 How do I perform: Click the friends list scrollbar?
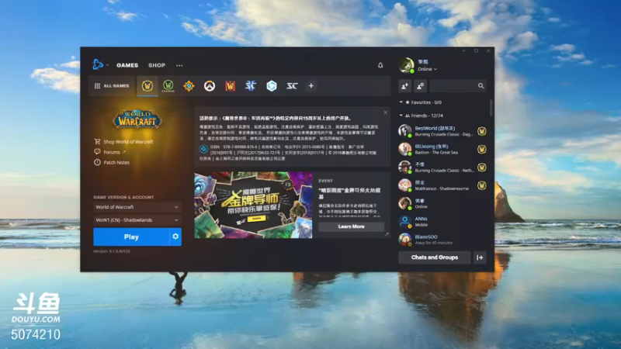pos(491,108)
